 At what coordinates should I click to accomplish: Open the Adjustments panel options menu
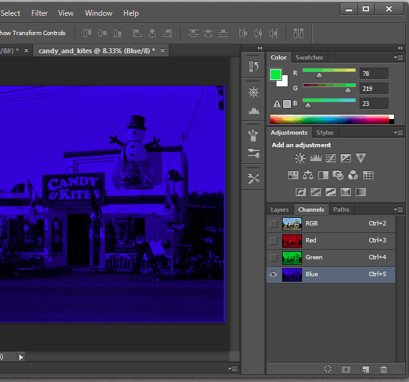pos(398,133)
